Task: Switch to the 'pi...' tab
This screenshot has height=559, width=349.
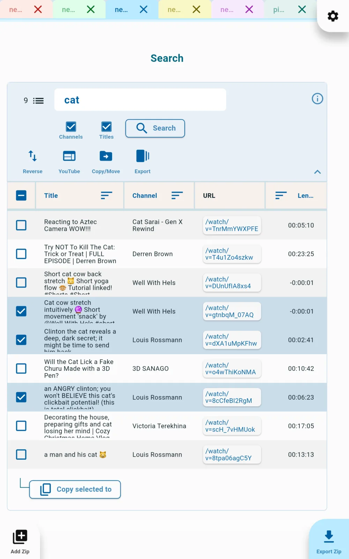Action: point(279,9)
